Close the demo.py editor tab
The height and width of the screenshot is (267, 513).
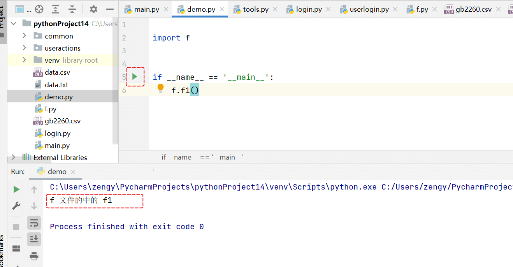(222, 9)
